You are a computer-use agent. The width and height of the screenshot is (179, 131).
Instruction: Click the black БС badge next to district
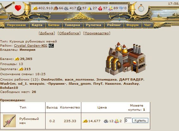tap(51, 46)
